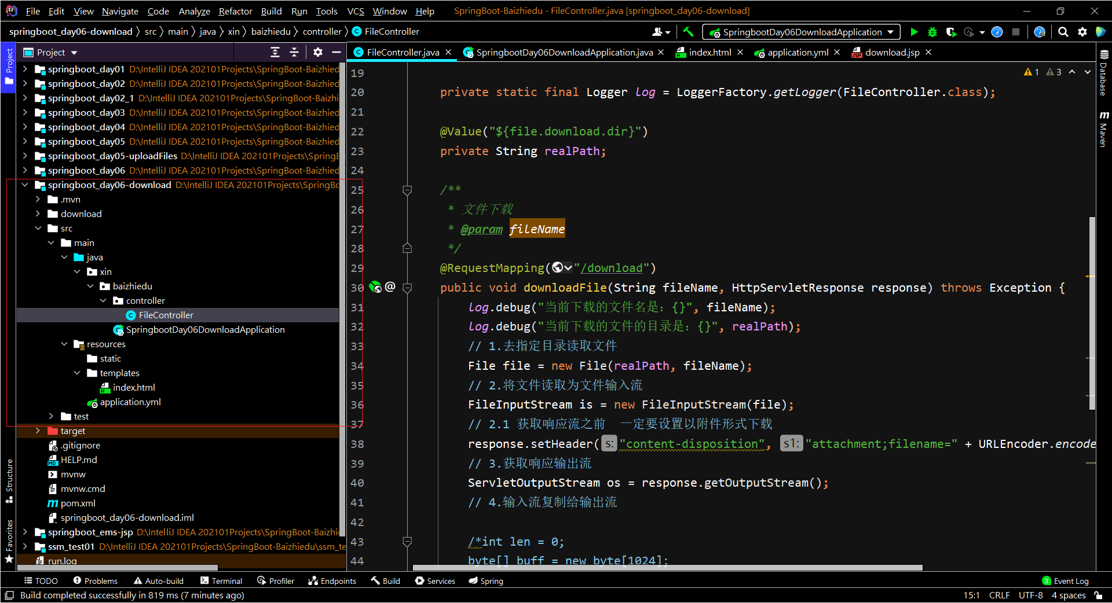Viewport: 1112px width, 603px height.
Task: Build project using the hammer icon
Action: point(688,32)
